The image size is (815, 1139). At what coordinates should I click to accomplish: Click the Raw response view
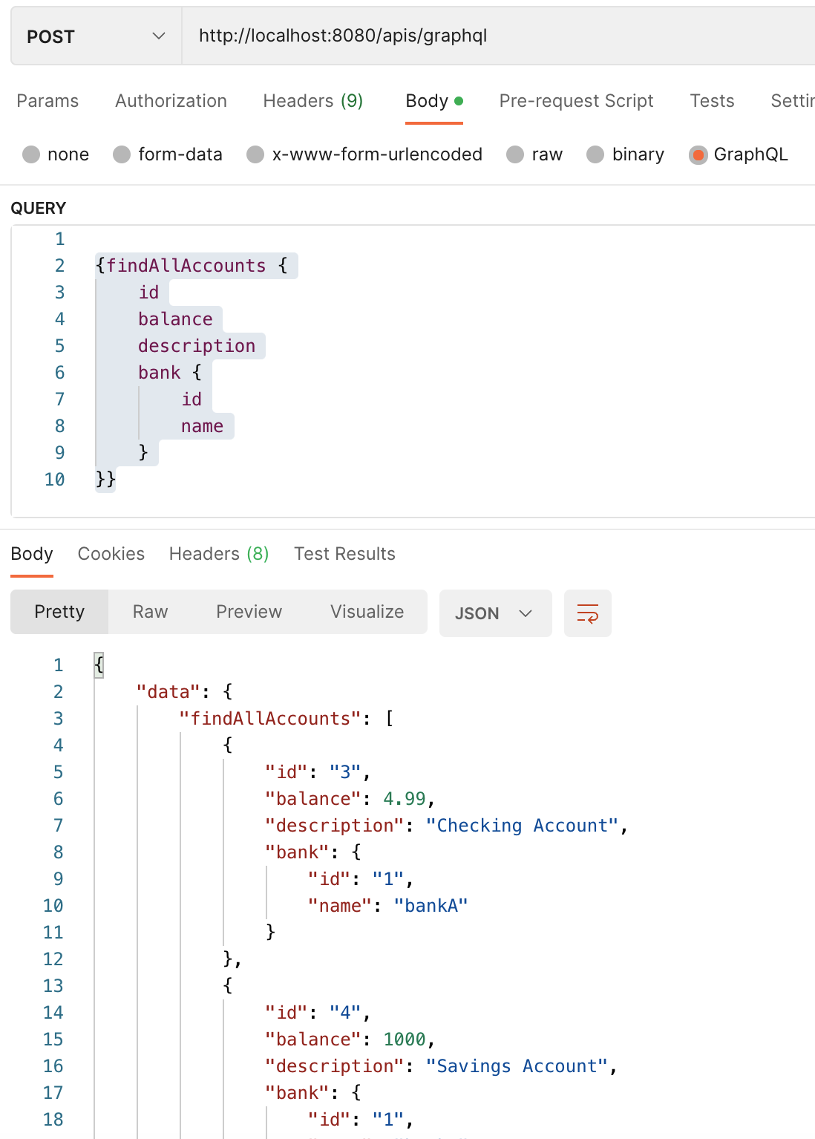[150, 612]
